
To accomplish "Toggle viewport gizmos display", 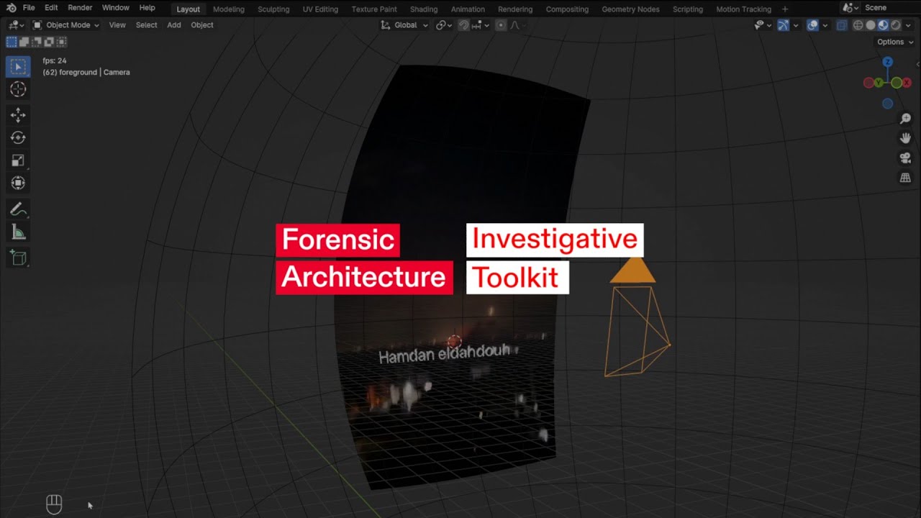I will 784,25.
